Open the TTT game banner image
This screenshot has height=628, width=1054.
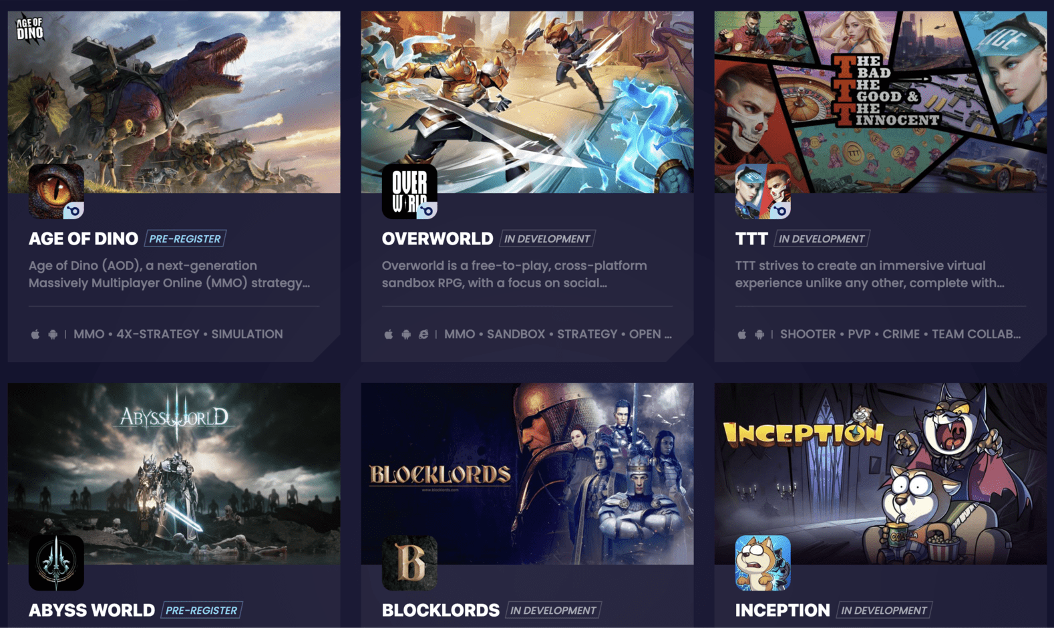pyautogui.click(x=880, y=102)
